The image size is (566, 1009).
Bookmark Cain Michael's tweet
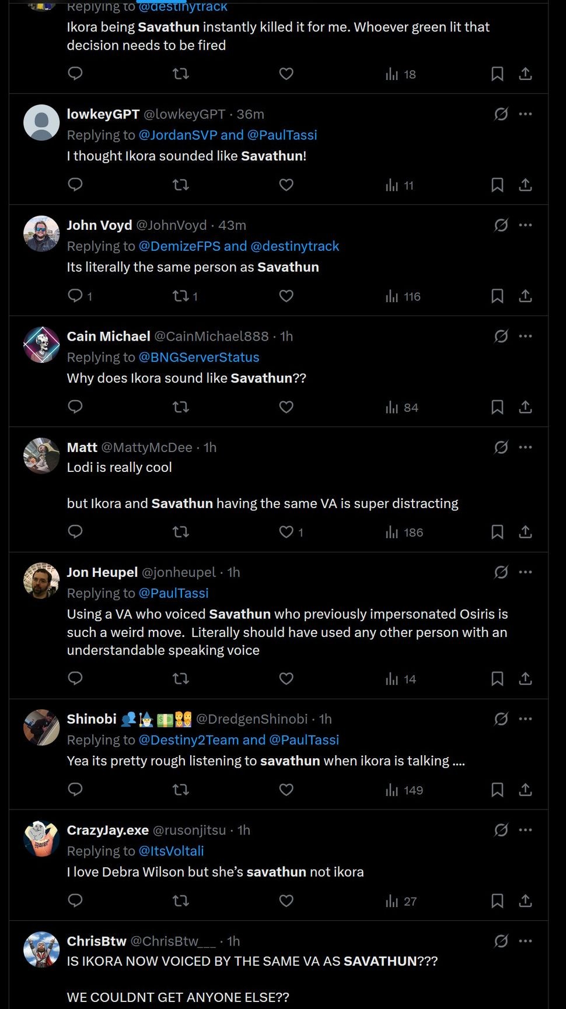pyautogui.click(x=497, y=407)
